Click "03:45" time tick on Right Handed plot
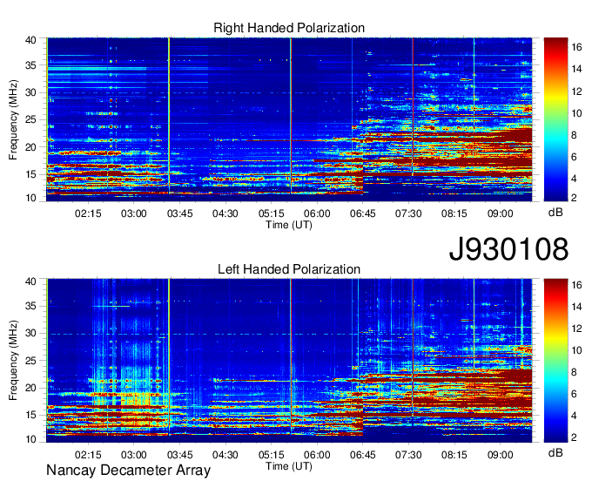The height and width of the screenshot is (481, 592). point(179,213)
